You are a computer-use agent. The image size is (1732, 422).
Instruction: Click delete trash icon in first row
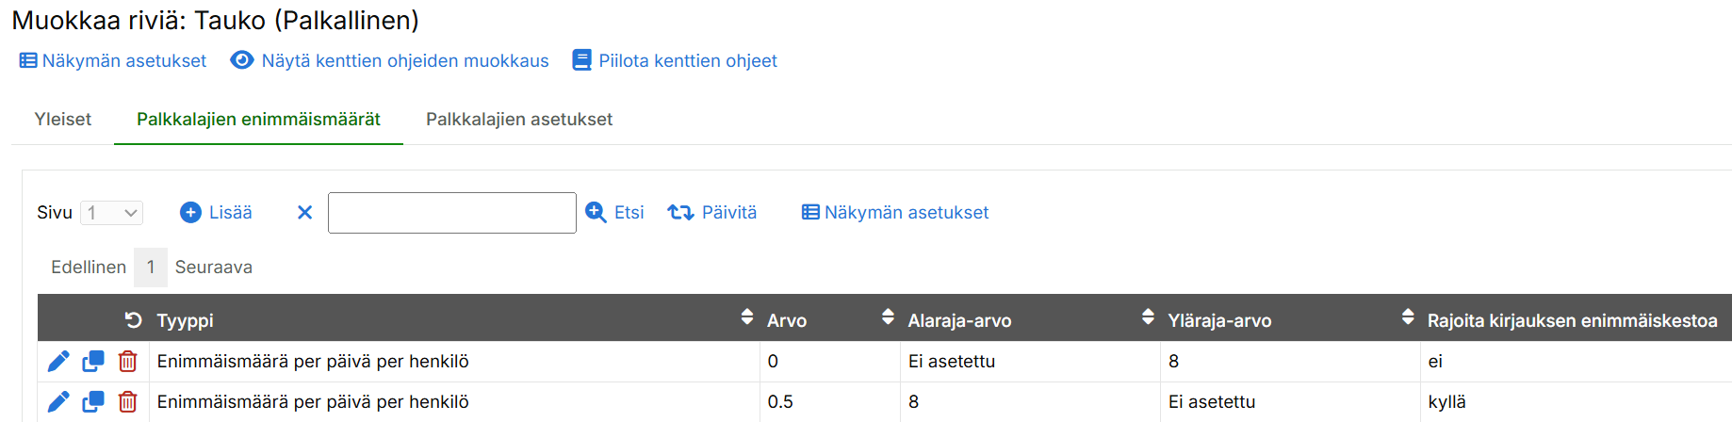coord(128,362)
